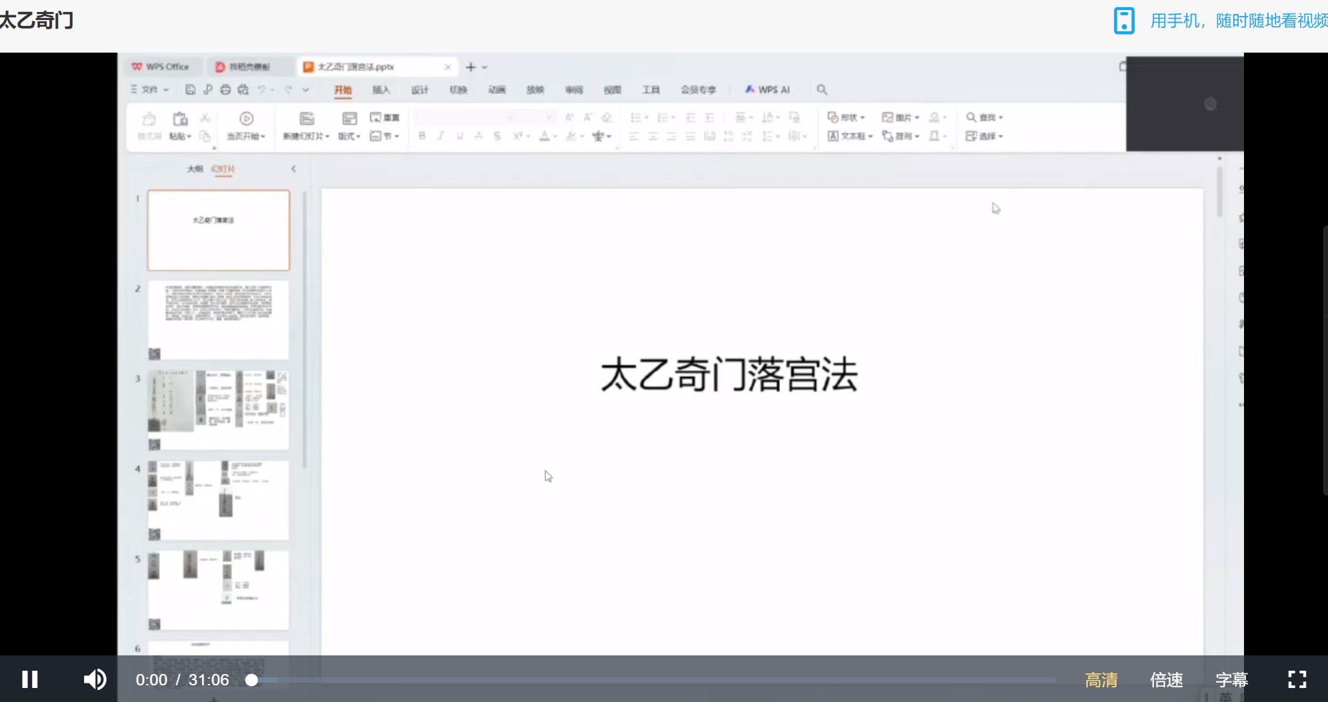This screenshot has width=1328, height=702.
Task: Mute the video volume
Action: click(x=95, y=679)
